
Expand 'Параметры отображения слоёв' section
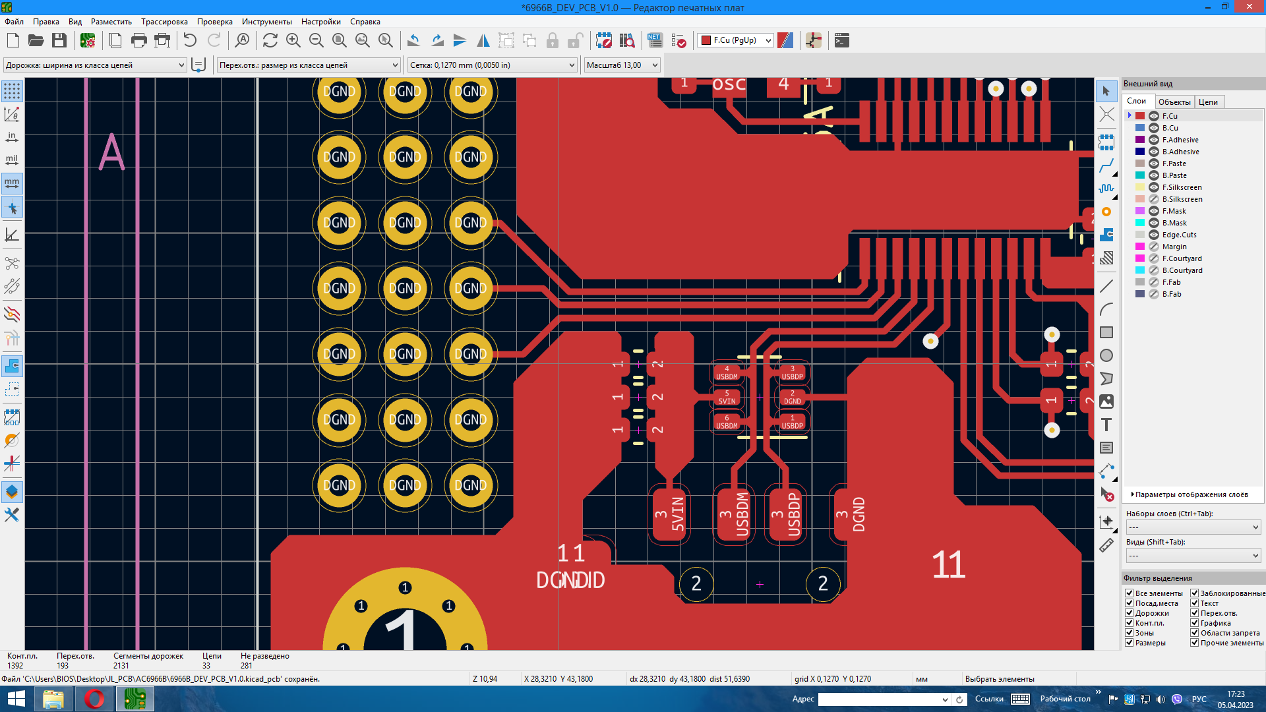tap(1190, 494)
